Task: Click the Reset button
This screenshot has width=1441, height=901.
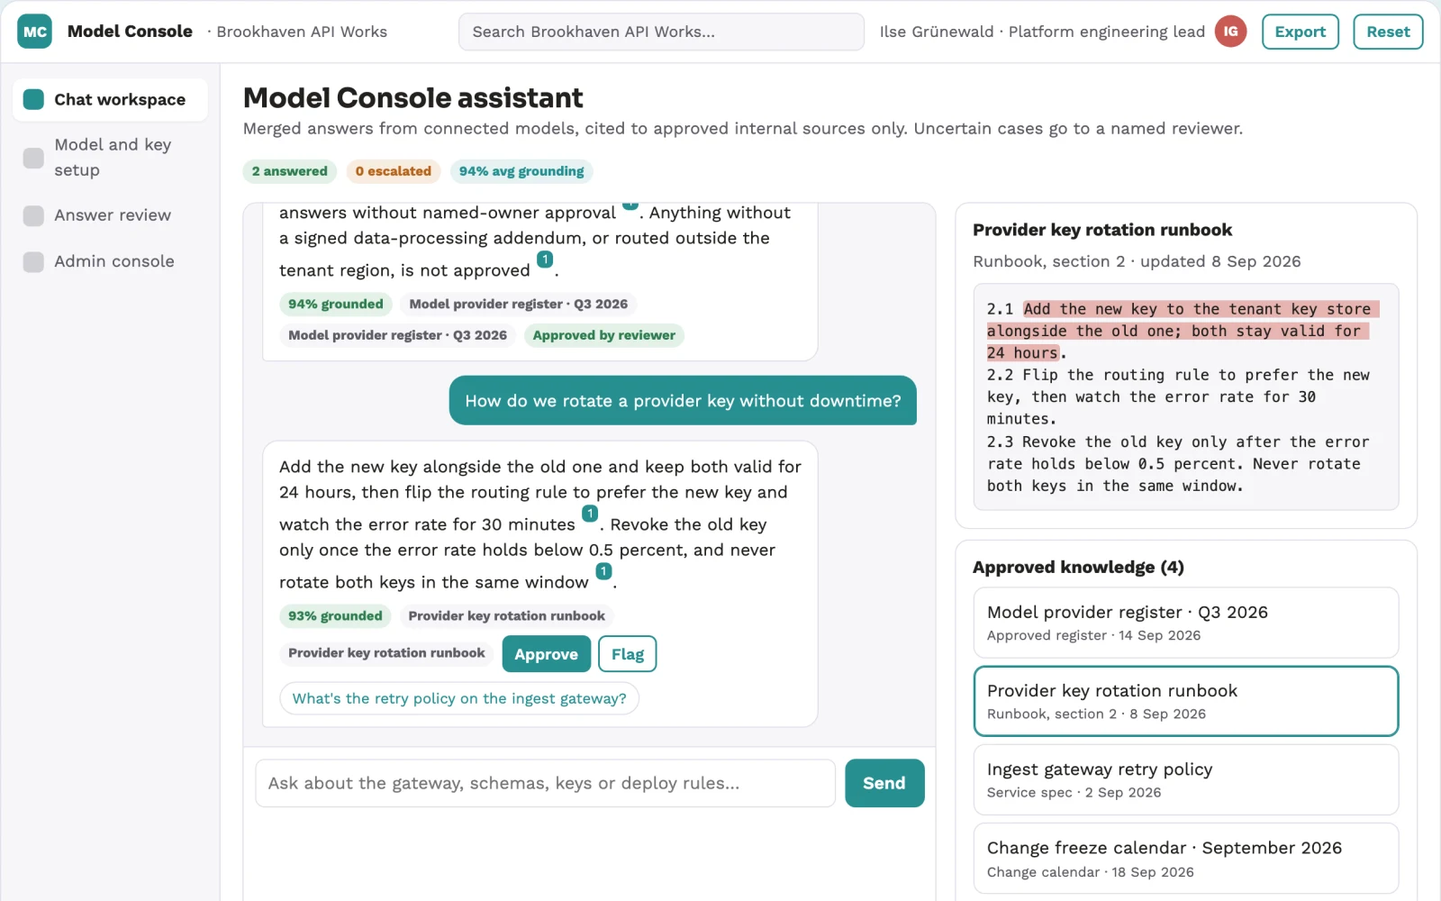Action: [1388, 32]
